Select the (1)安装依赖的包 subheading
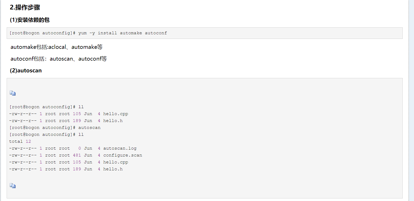 (x=30, y=20)
